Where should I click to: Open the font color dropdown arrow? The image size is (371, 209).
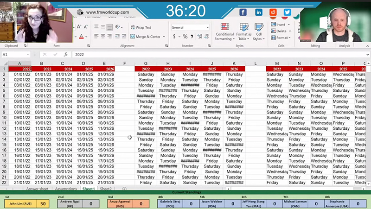click(x=86, y=37)
